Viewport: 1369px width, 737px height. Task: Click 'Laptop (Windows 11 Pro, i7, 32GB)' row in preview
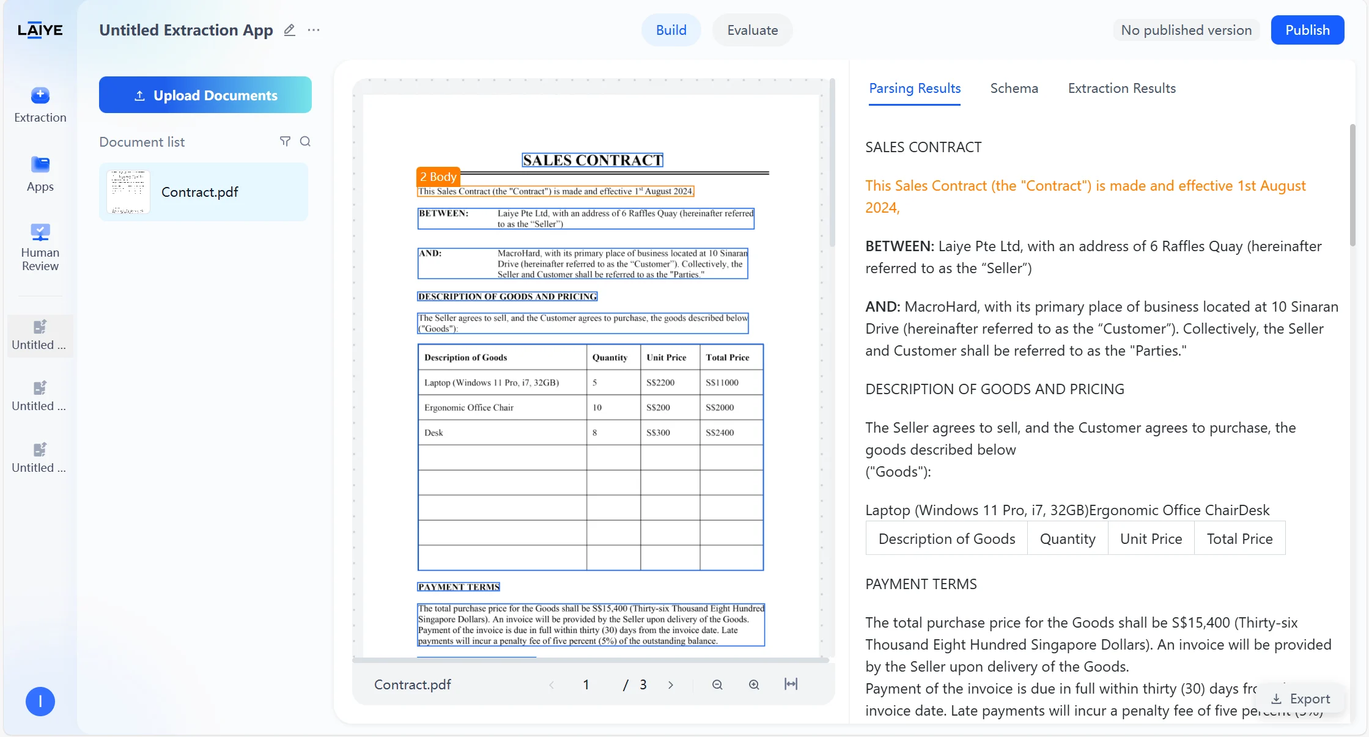(591, 383)
